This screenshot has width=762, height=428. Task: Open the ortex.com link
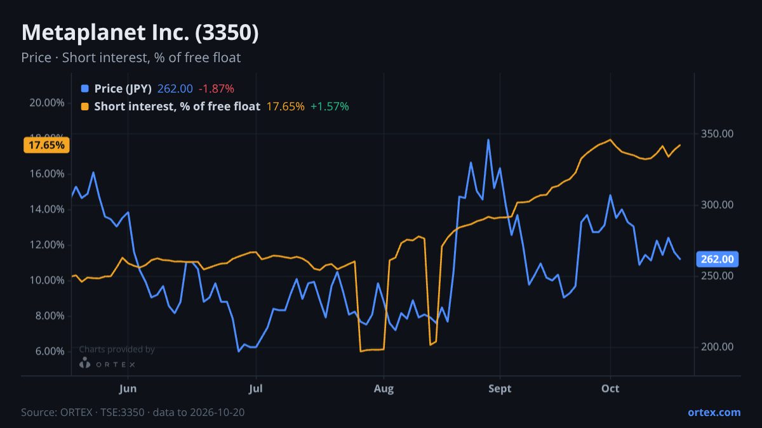pyautogui.click(x=714, y=412)
